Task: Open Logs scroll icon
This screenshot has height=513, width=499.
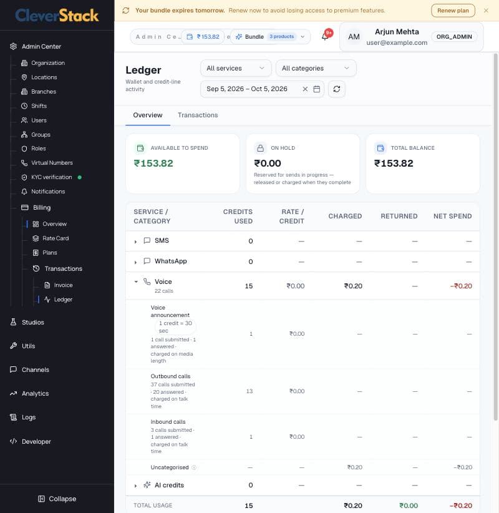Action: point(13,418)
